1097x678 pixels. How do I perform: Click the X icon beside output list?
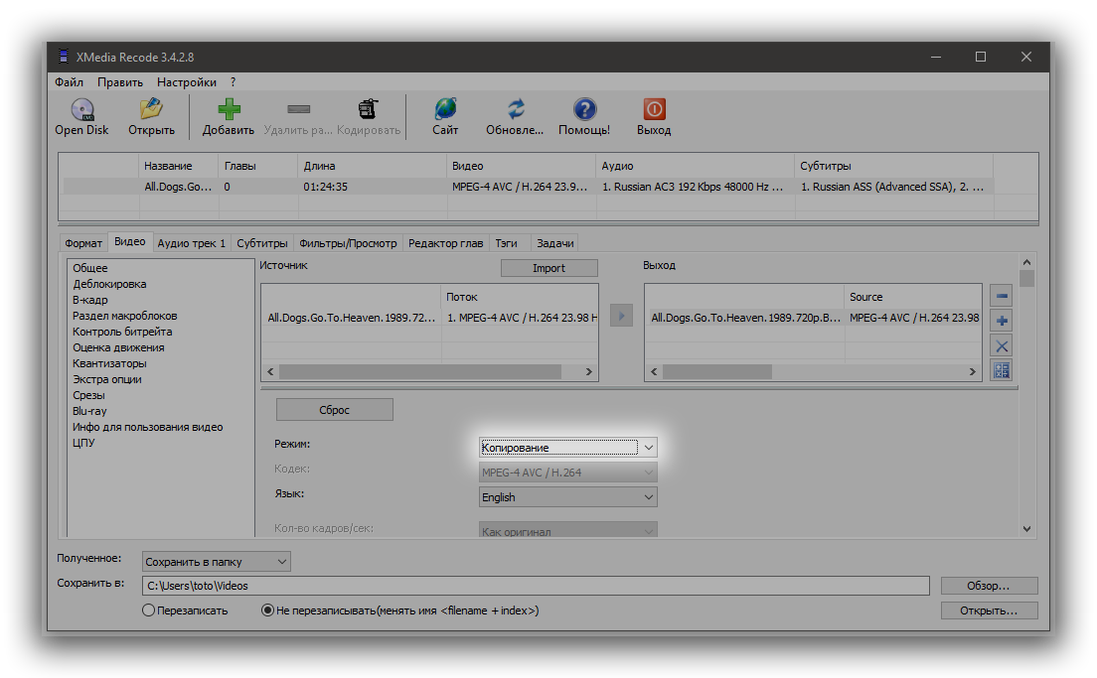tap(1002, 345)
